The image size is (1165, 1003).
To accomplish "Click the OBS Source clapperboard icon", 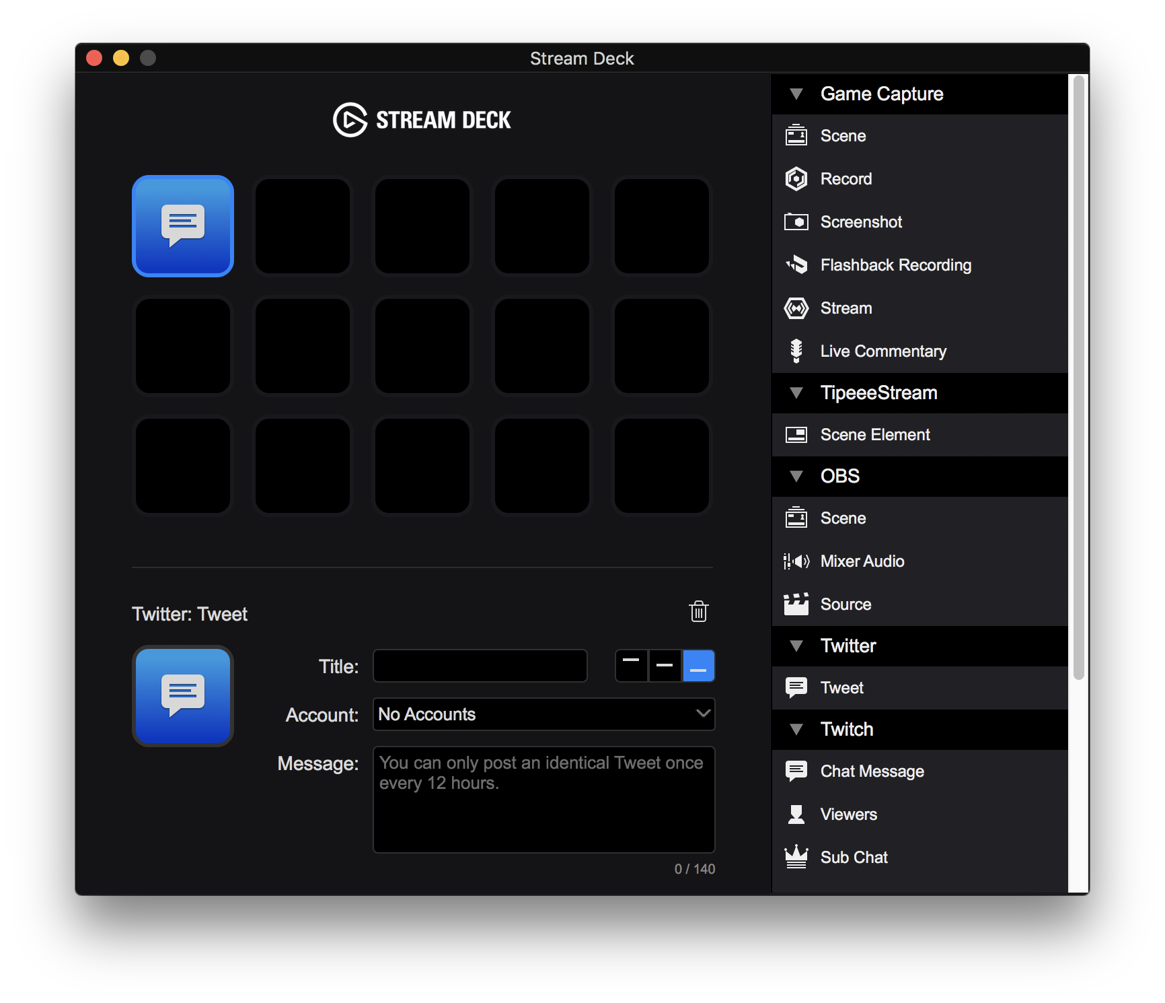I will (796, 604).
